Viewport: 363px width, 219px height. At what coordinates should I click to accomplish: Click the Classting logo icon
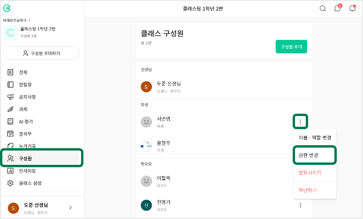[7, 8]
